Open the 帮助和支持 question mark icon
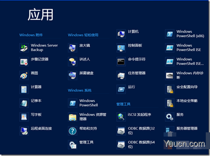Screen dimensions: 210x156 click(73, 131)
